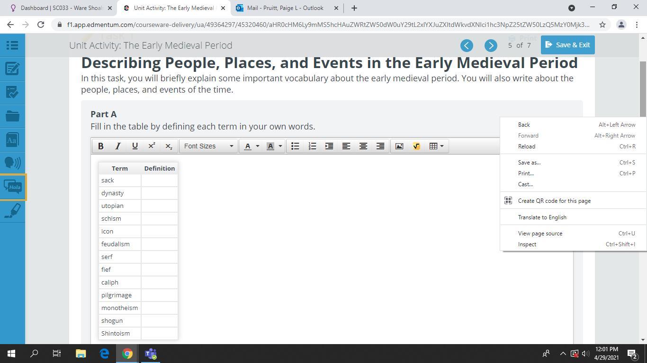
Task: Click the Save & Exit button
Action: 567,45
